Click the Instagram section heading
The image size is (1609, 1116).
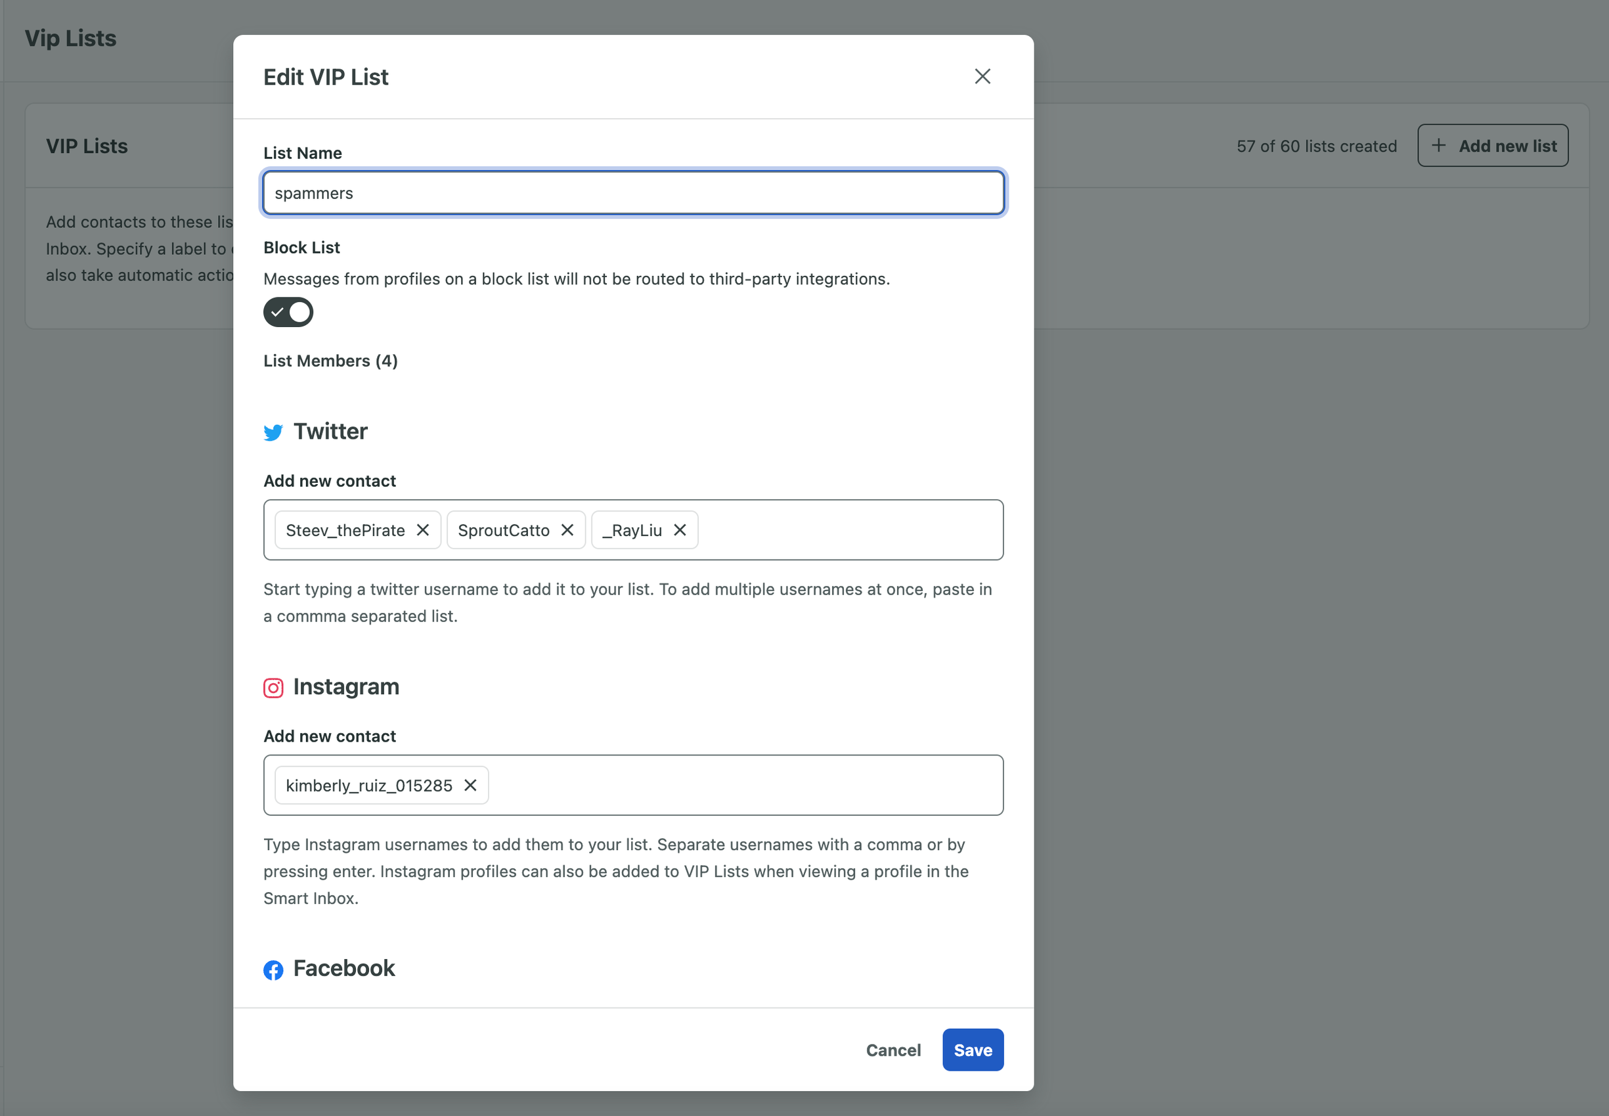point(346,686)
